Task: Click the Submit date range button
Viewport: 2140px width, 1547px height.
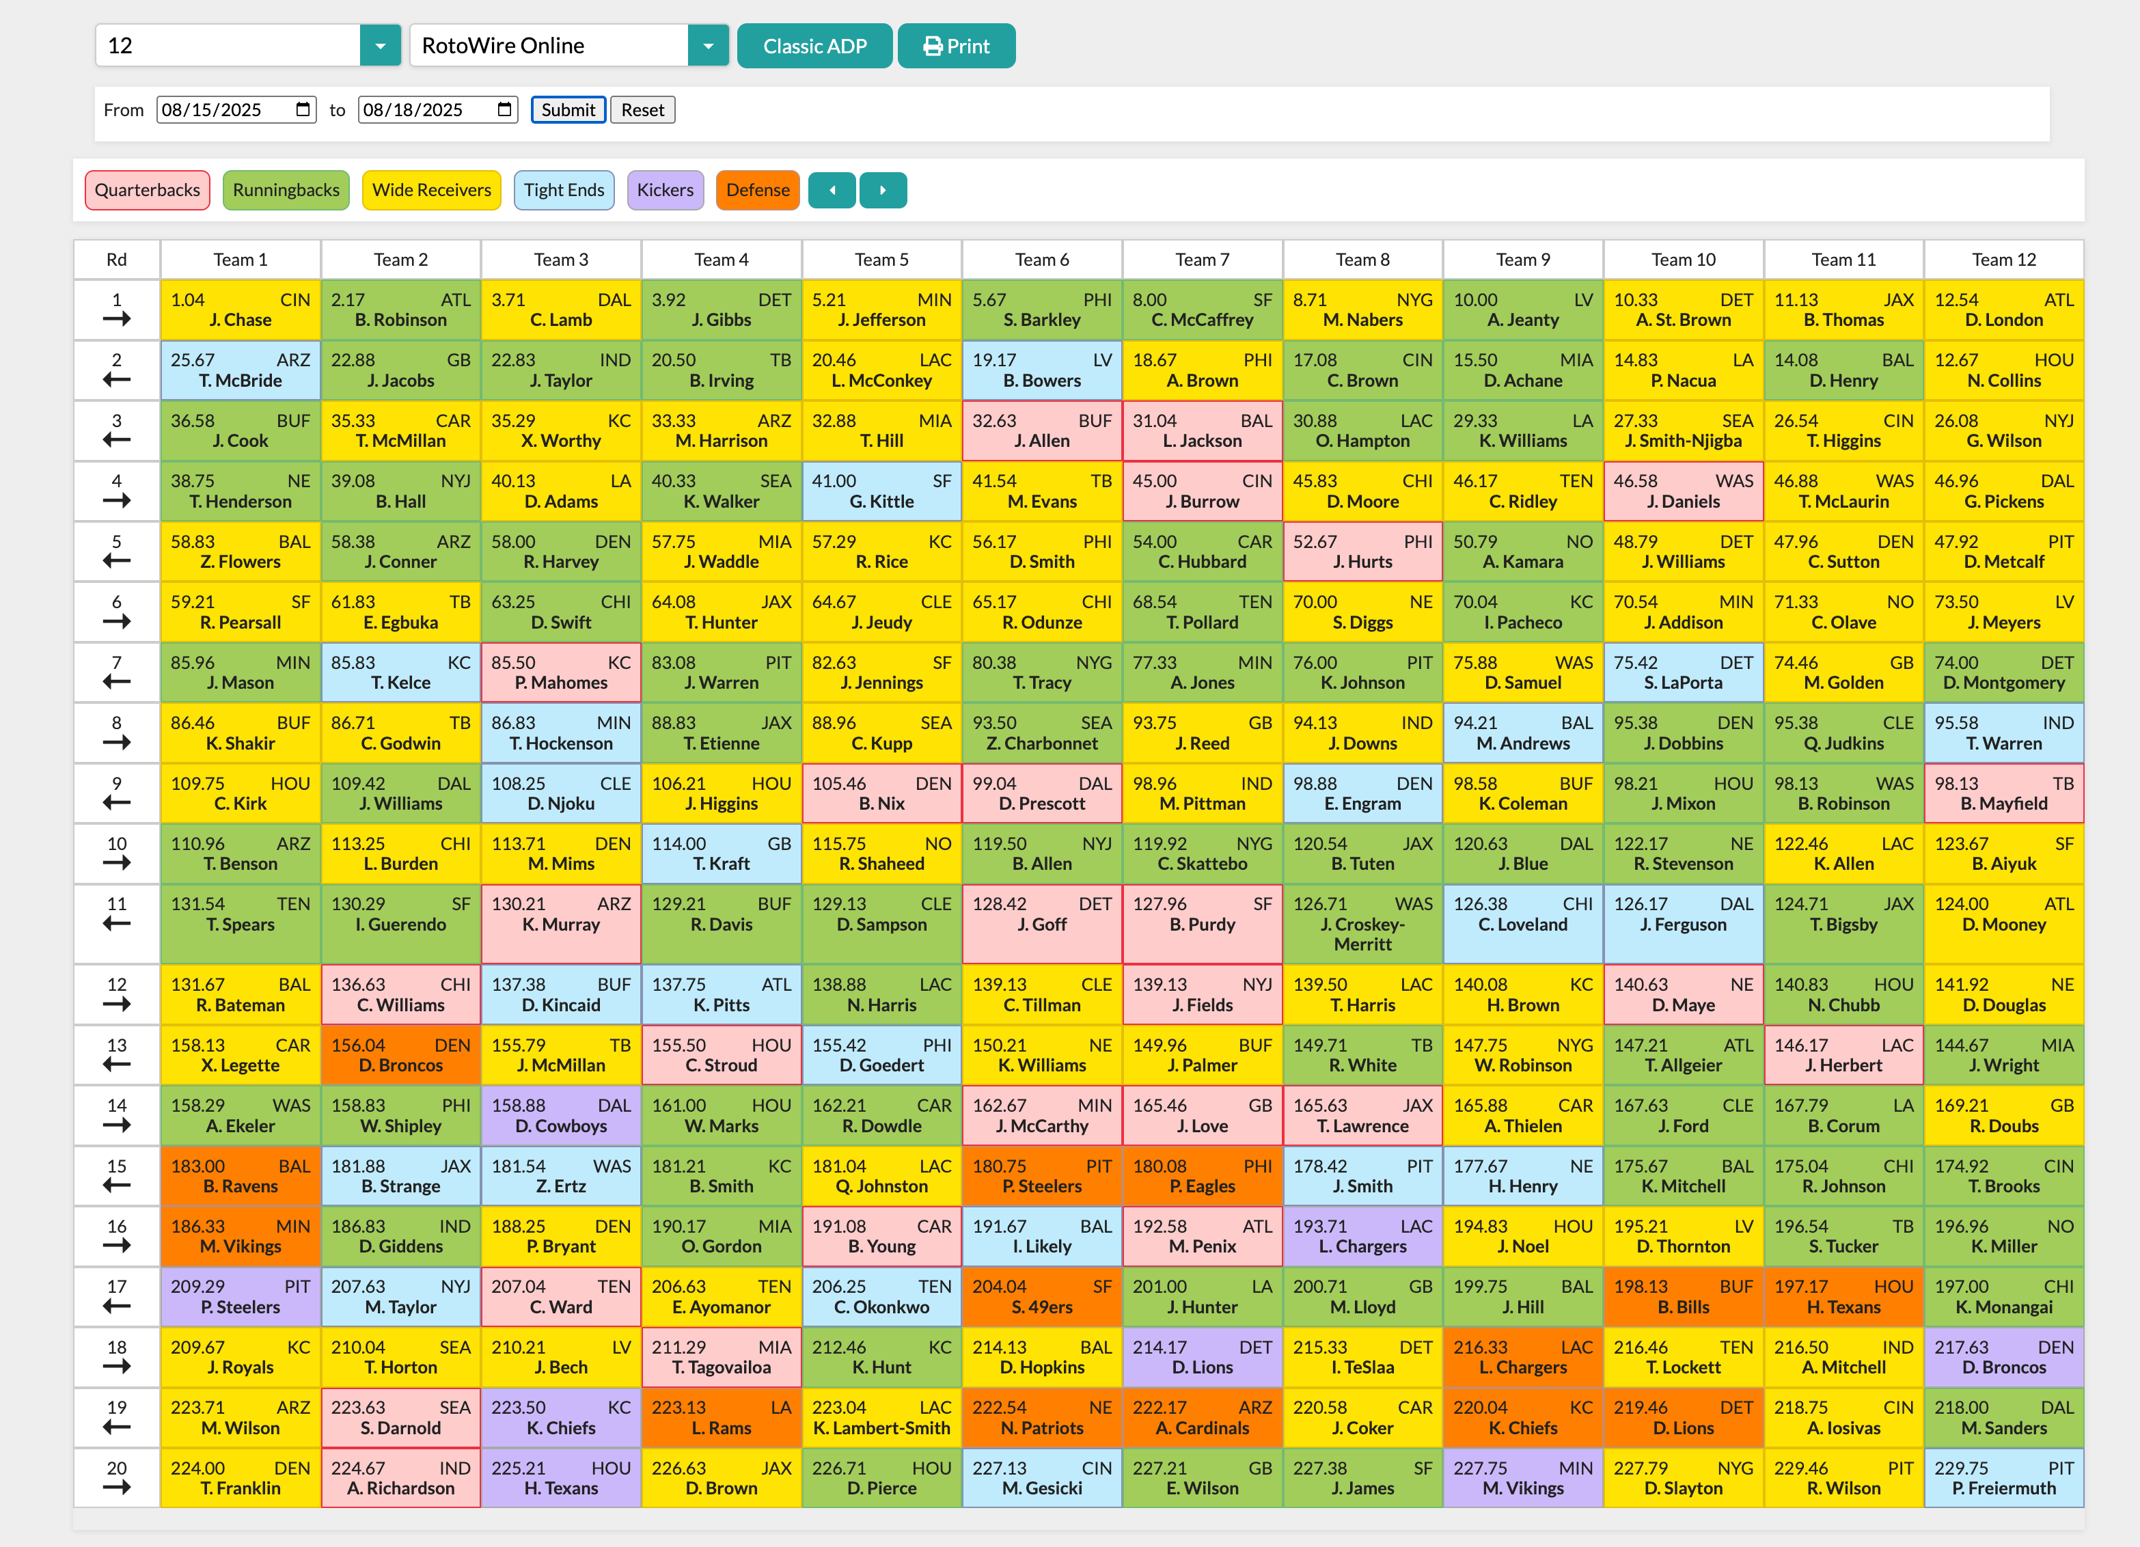Action: (x=567, y=109)
